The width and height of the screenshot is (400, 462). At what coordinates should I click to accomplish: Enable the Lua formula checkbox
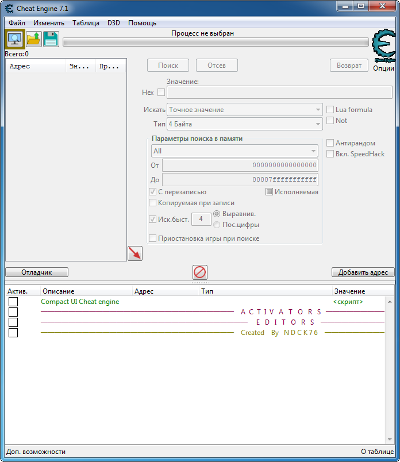(330, 110)
